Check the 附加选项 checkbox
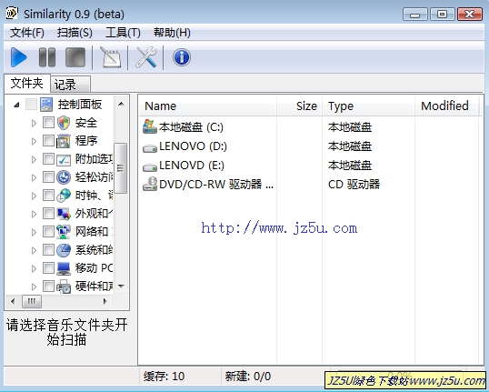The width and height of the screenshot is (489, 392). [x=48, y=159]
